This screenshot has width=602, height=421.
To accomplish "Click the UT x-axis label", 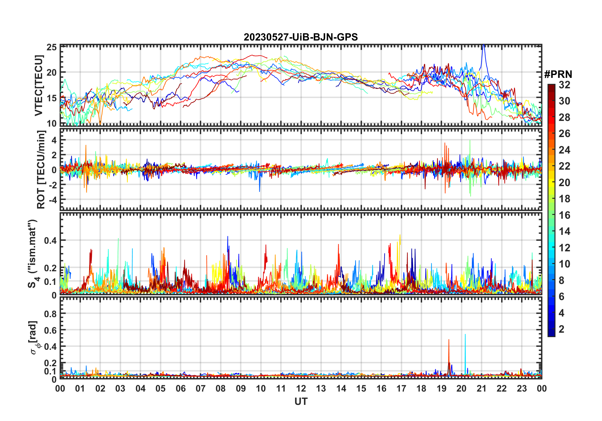I will click(301, 401).
